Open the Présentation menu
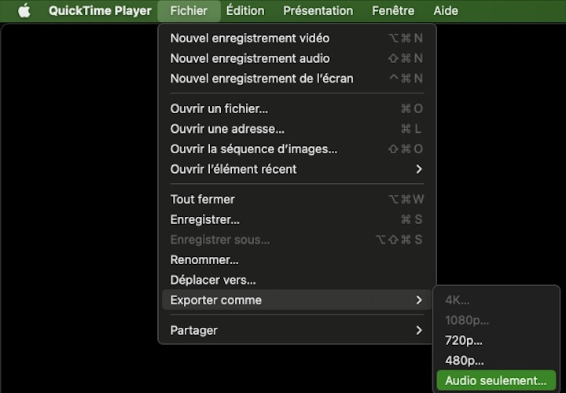 pos(318,11)
